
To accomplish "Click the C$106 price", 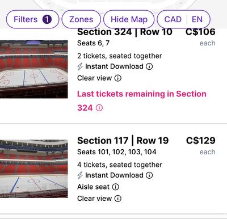I will coord(200,32).
